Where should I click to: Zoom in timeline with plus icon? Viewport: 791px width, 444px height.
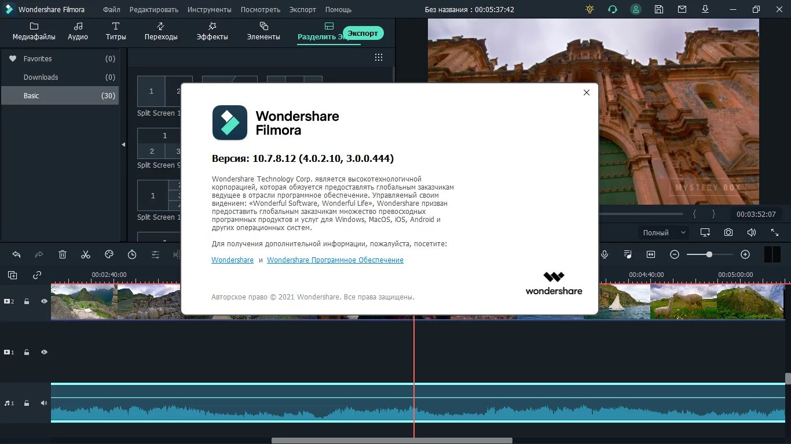click(x=745, y=254)
